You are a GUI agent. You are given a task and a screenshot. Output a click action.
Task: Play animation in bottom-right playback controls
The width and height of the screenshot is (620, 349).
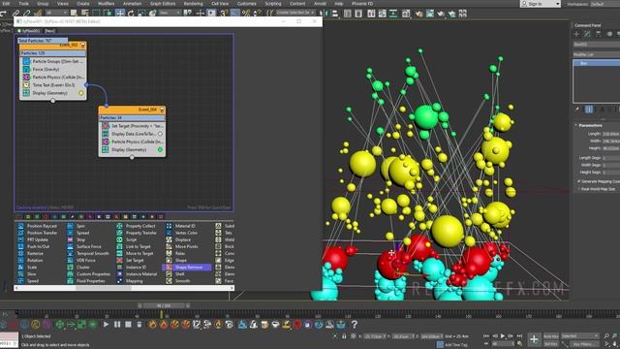[x=503, y=336]
